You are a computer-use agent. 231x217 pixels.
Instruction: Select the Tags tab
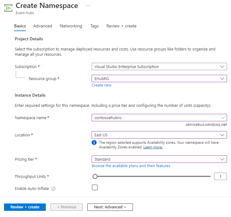(x=94, y=26)
